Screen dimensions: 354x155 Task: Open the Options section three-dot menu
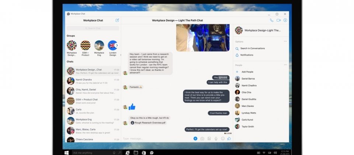[285, 41]
